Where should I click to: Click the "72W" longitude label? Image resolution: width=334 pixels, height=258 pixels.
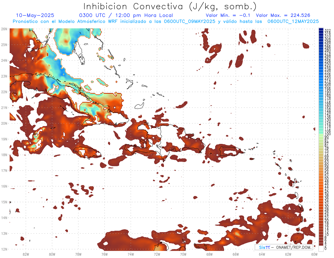[157, 254]
